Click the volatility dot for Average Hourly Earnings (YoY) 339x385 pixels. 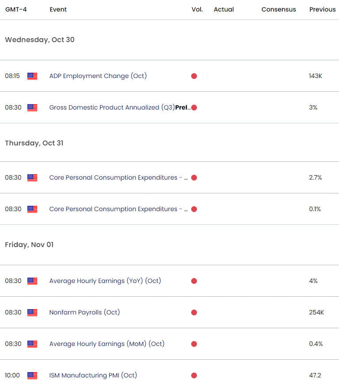194,281
